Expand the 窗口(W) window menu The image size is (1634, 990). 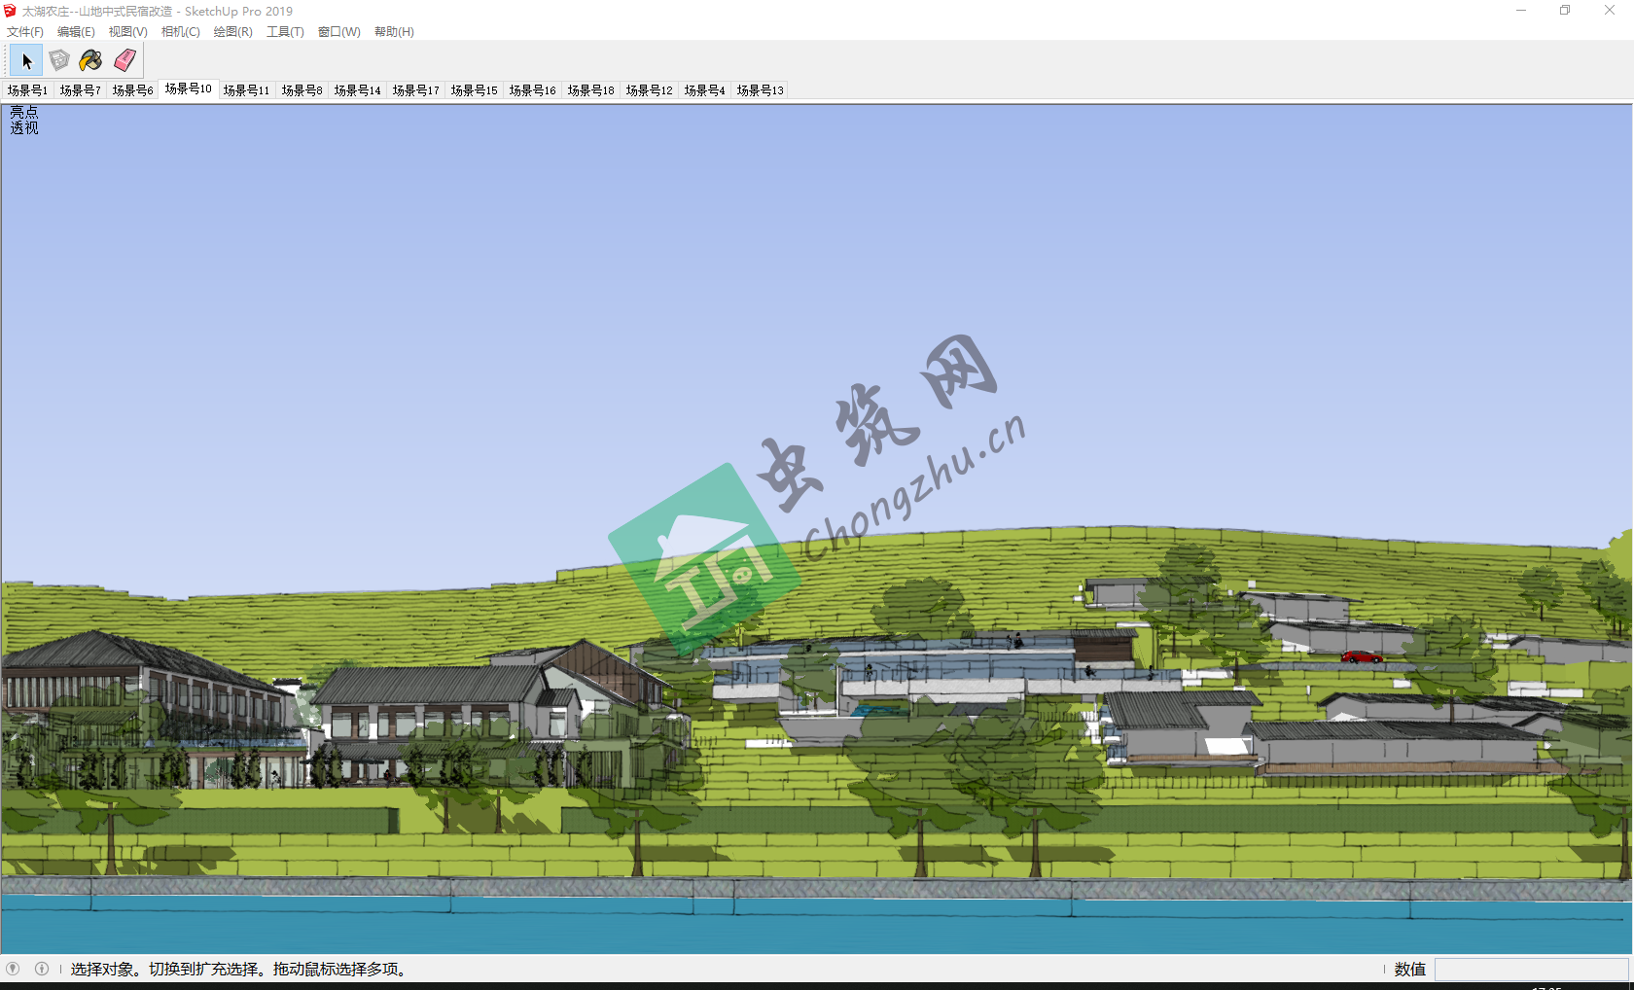click(338, 32)
